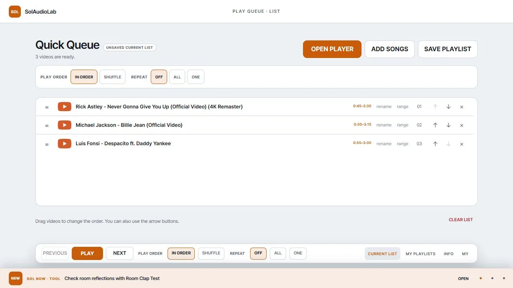Click the NEW badge icon in banner
This screenshot has height=288, width=513.
[16, 278]
